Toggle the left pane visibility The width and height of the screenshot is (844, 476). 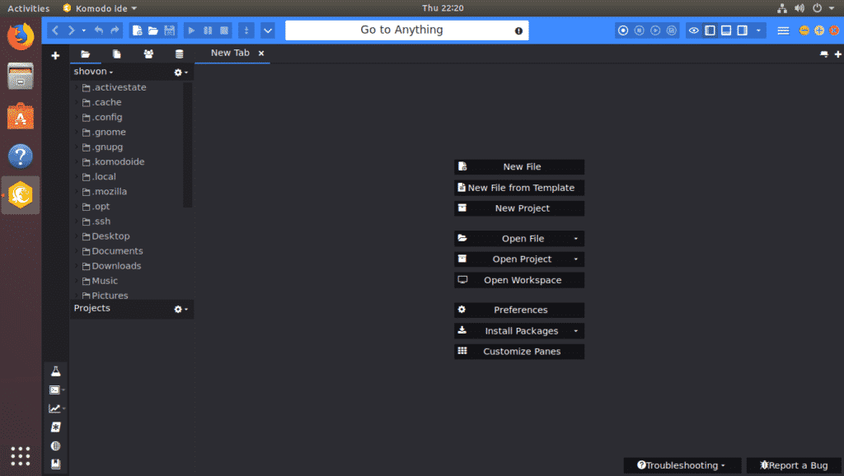coord(710,30)
